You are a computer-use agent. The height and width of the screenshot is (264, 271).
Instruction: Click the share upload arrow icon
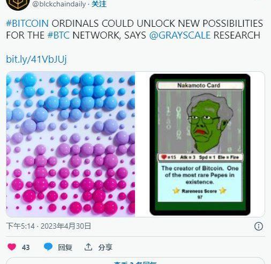88,247
